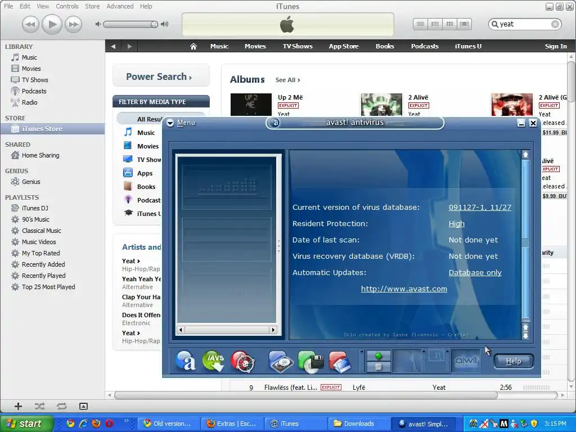Filter results by Books media type
The height and width of the screenshot is (432, 576).
point(146,187)
